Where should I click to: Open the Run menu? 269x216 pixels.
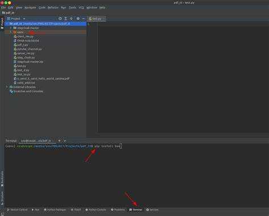click(x=64, y=7)
